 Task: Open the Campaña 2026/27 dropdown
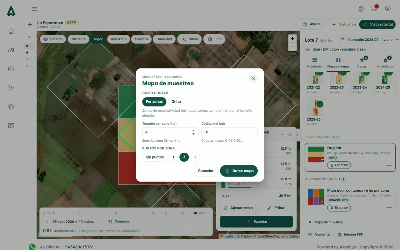coord(369,40)
